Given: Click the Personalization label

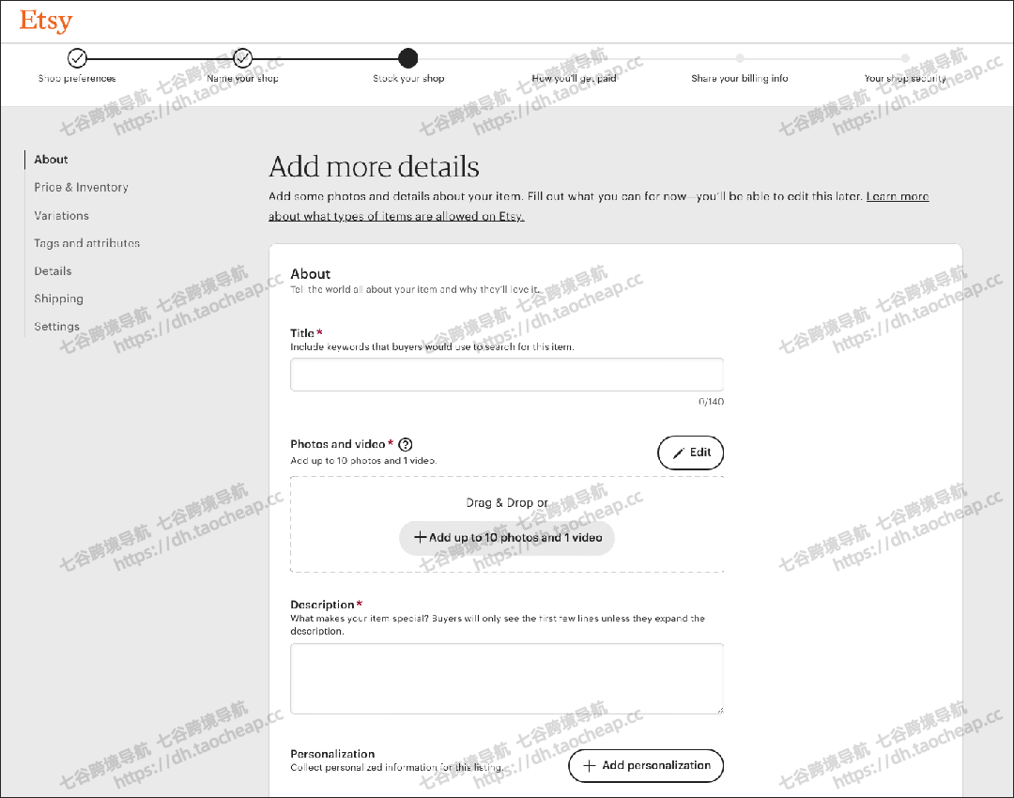Looking at the screenshot, I should point(332,754).
